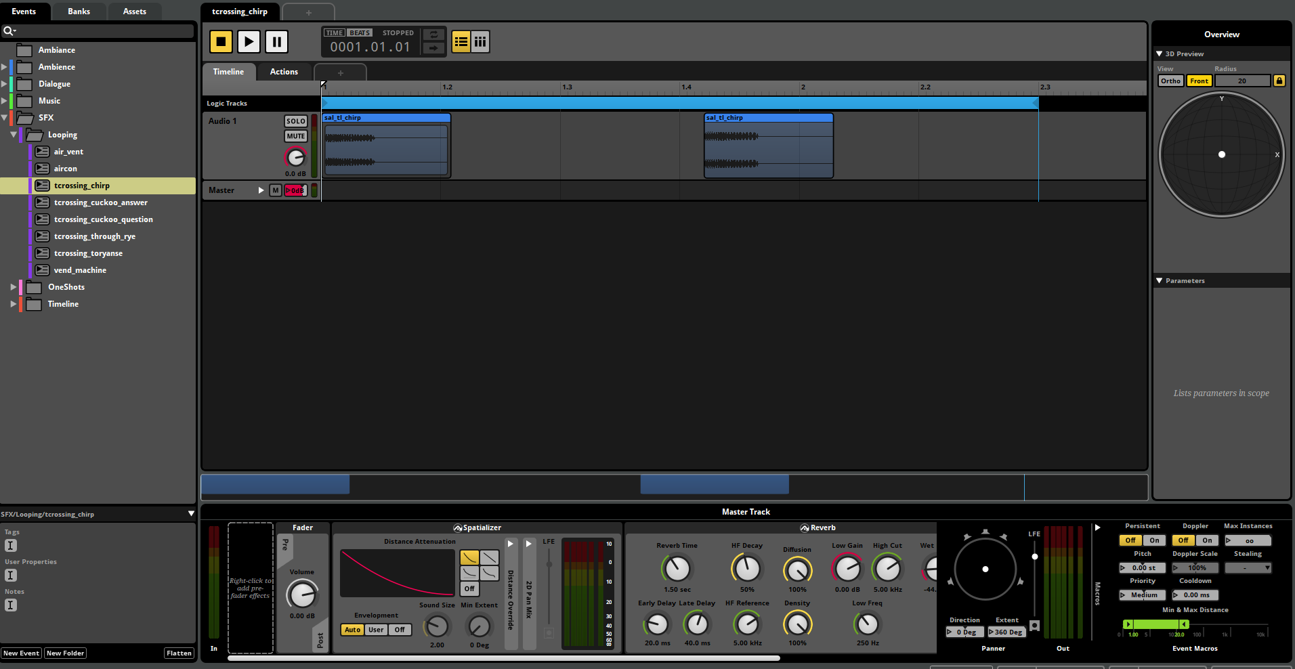The width and height of the screenshot is (1295, 669).
Task: Toggle loop playback icon in transport
Action: tap(433, 35)
